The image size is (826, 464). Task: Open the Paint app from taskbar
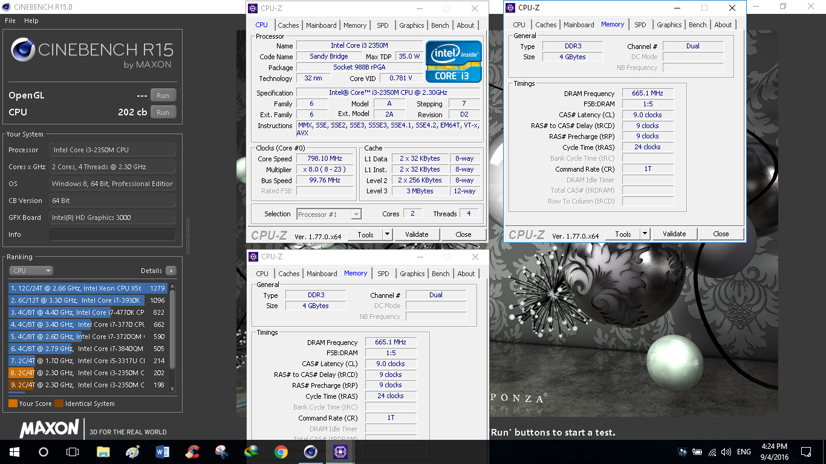pos(133,452)
